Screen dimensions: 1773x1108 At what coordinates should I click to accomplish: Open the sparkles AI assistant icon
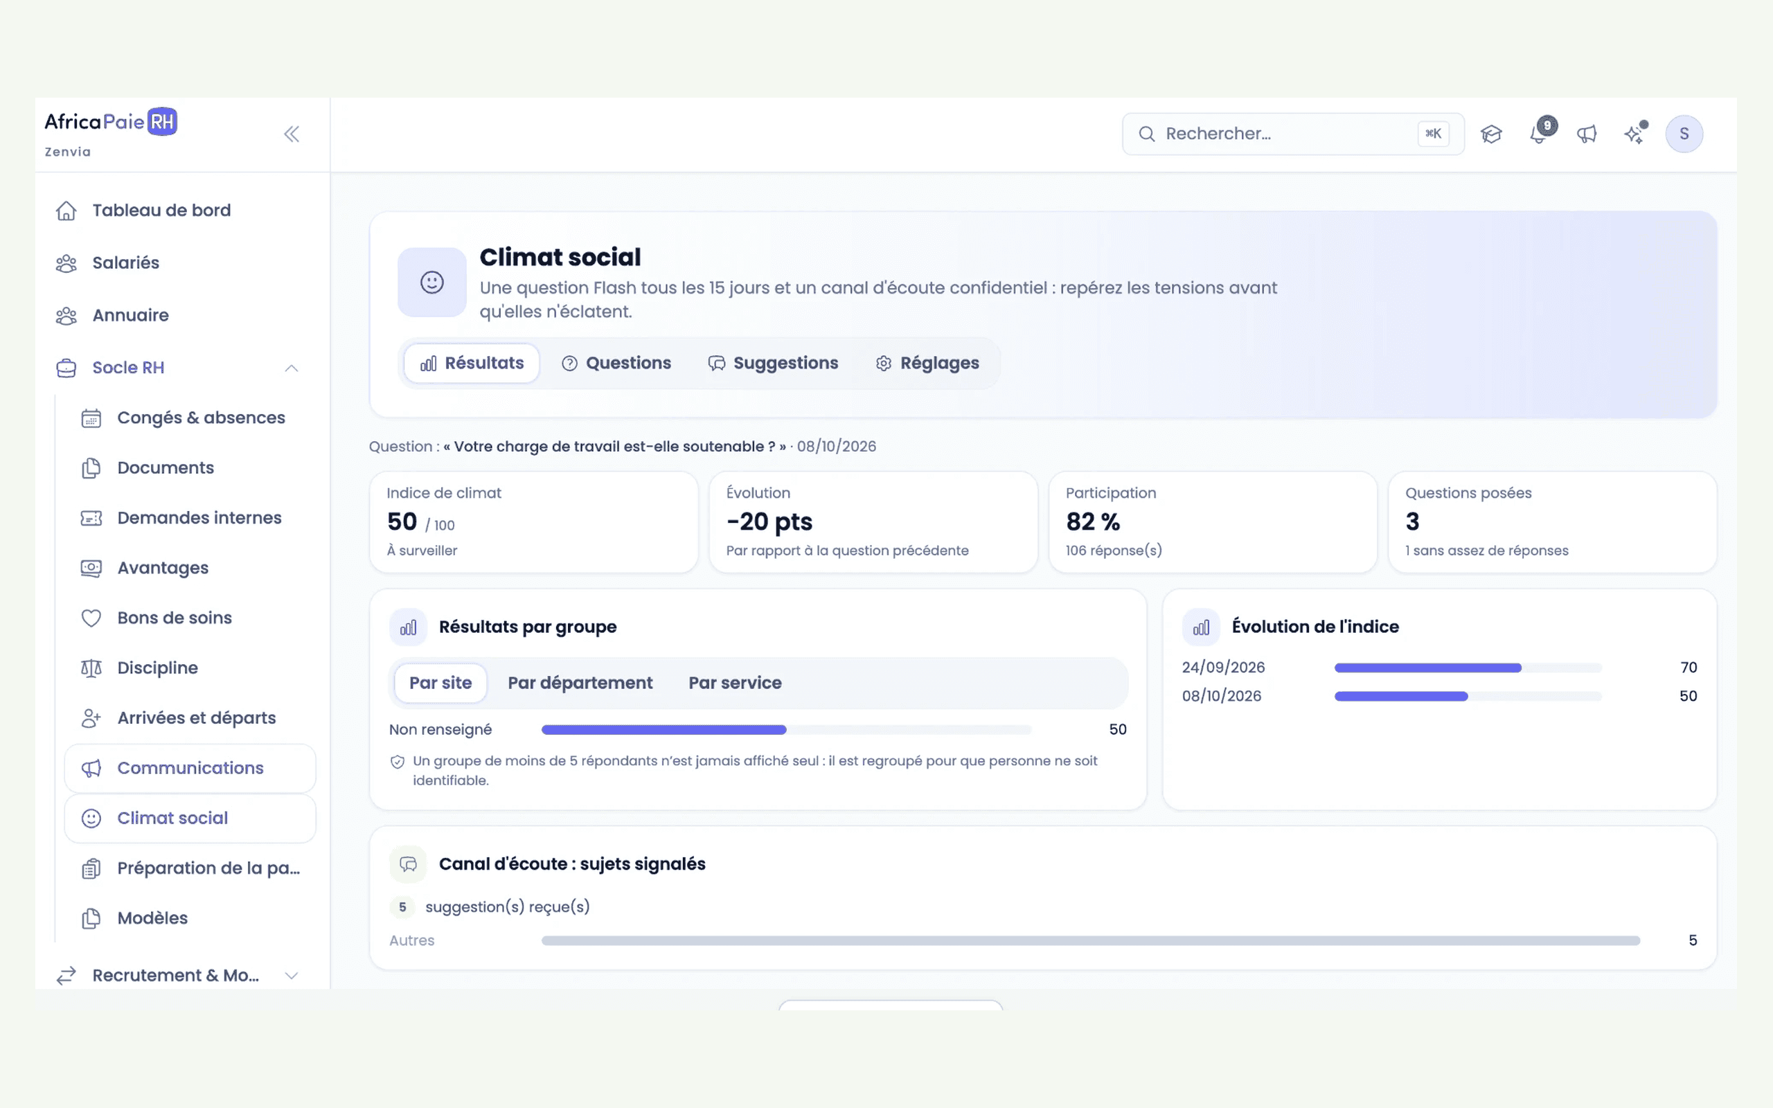point(1634,134)
